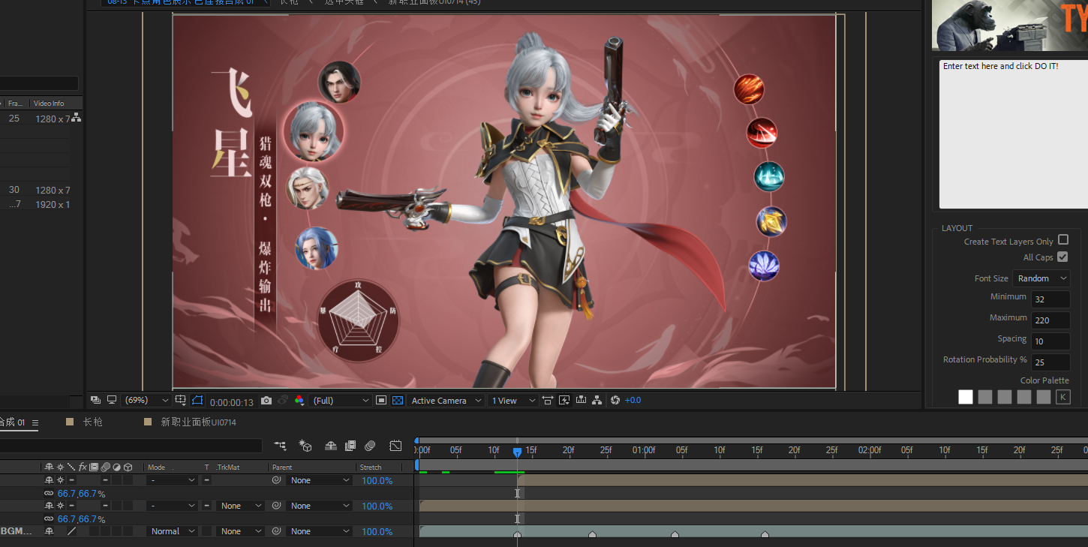This screenshot has height=547, width=1088.
Task: Click the 'Enter text here' text area
Action: pos(1014,134)
